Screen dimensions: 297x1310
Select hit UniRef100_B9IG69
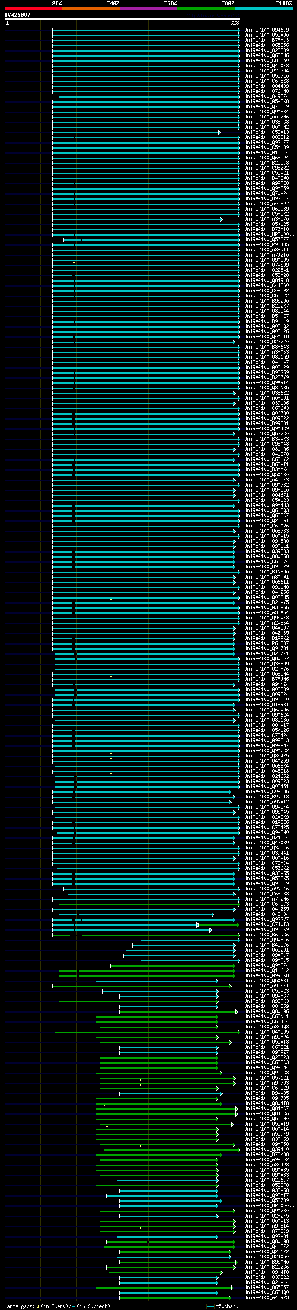(x=266, y=373)
